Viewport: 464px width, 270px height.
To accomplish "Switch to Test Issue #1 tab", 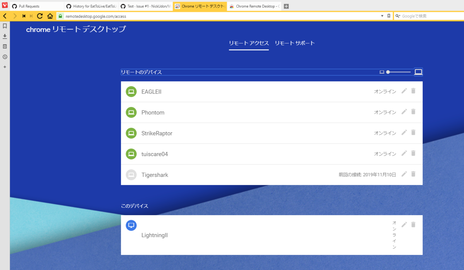I will (x=145, y=6).
